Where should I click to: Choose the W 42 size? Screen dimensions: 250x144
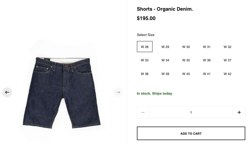click(x=228, y=74)
